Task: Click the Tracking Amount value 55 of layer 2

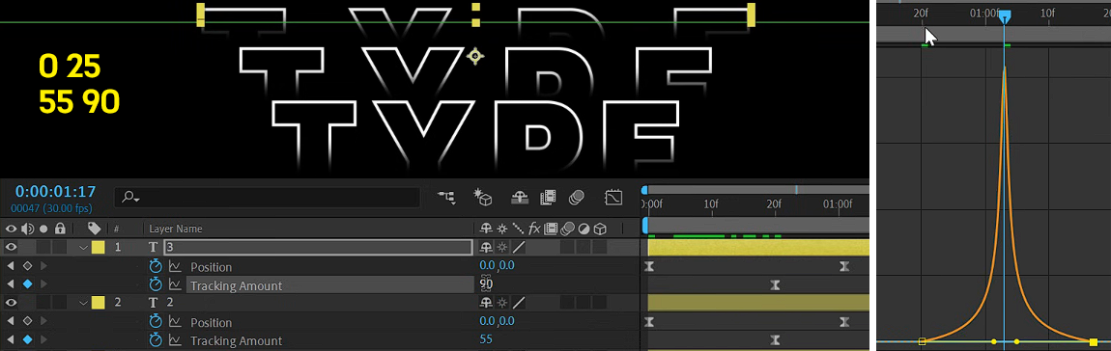Action: coord(486,339)
